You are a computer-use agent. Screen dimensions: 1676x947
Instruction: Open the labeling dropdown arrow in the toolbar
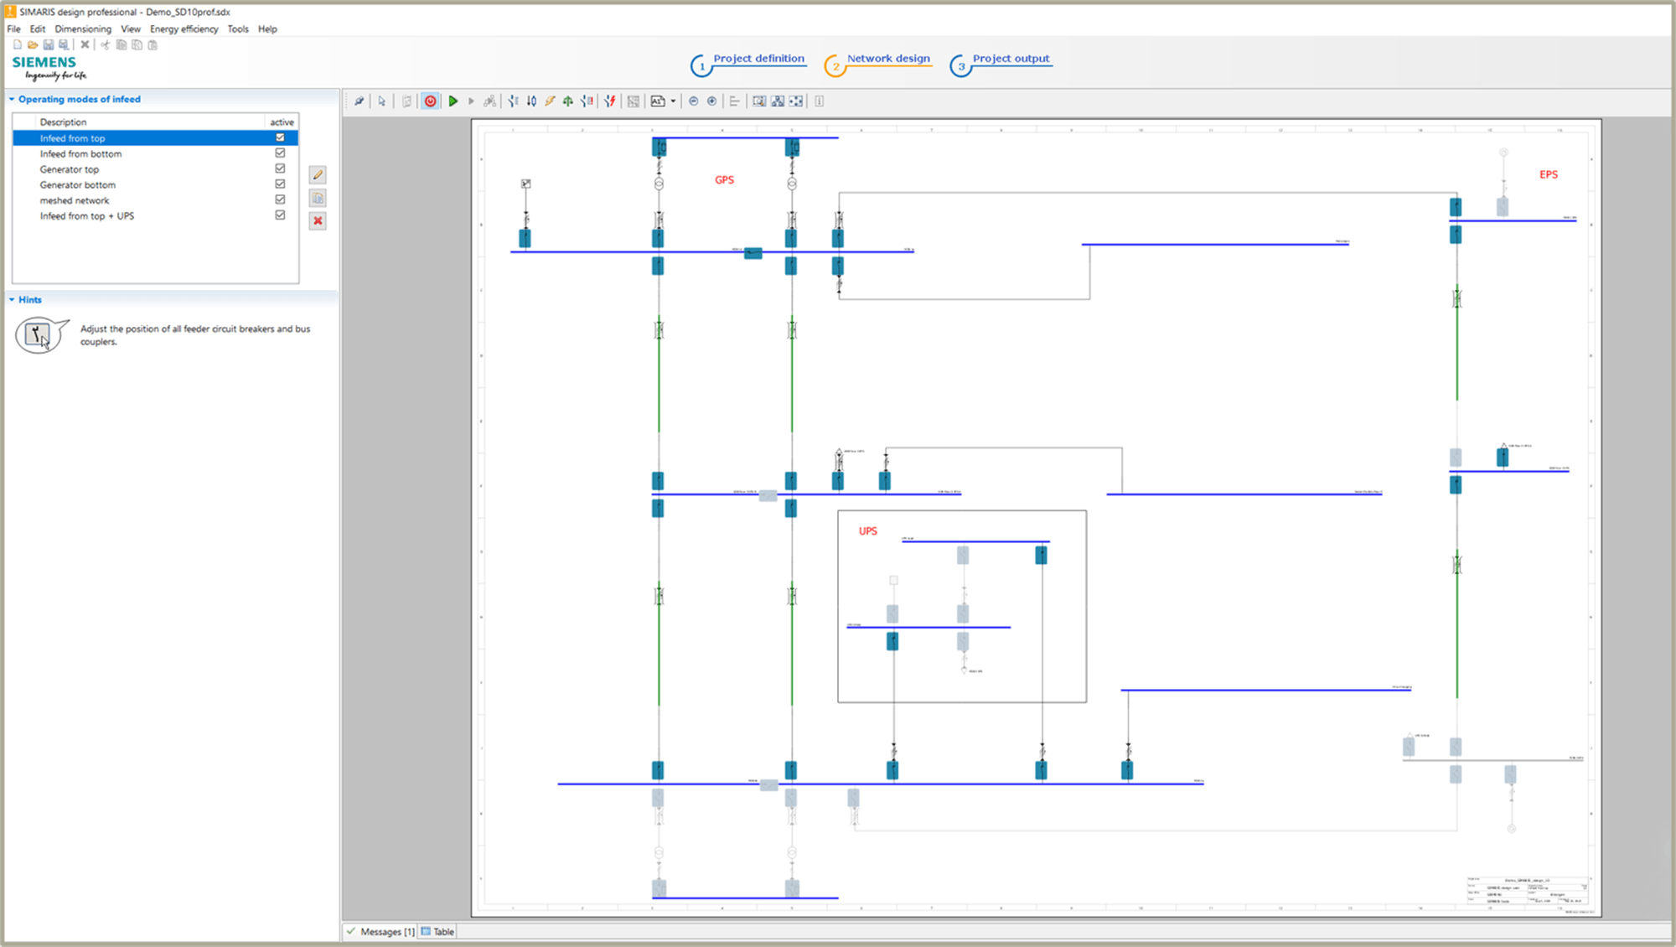point(675,101)
